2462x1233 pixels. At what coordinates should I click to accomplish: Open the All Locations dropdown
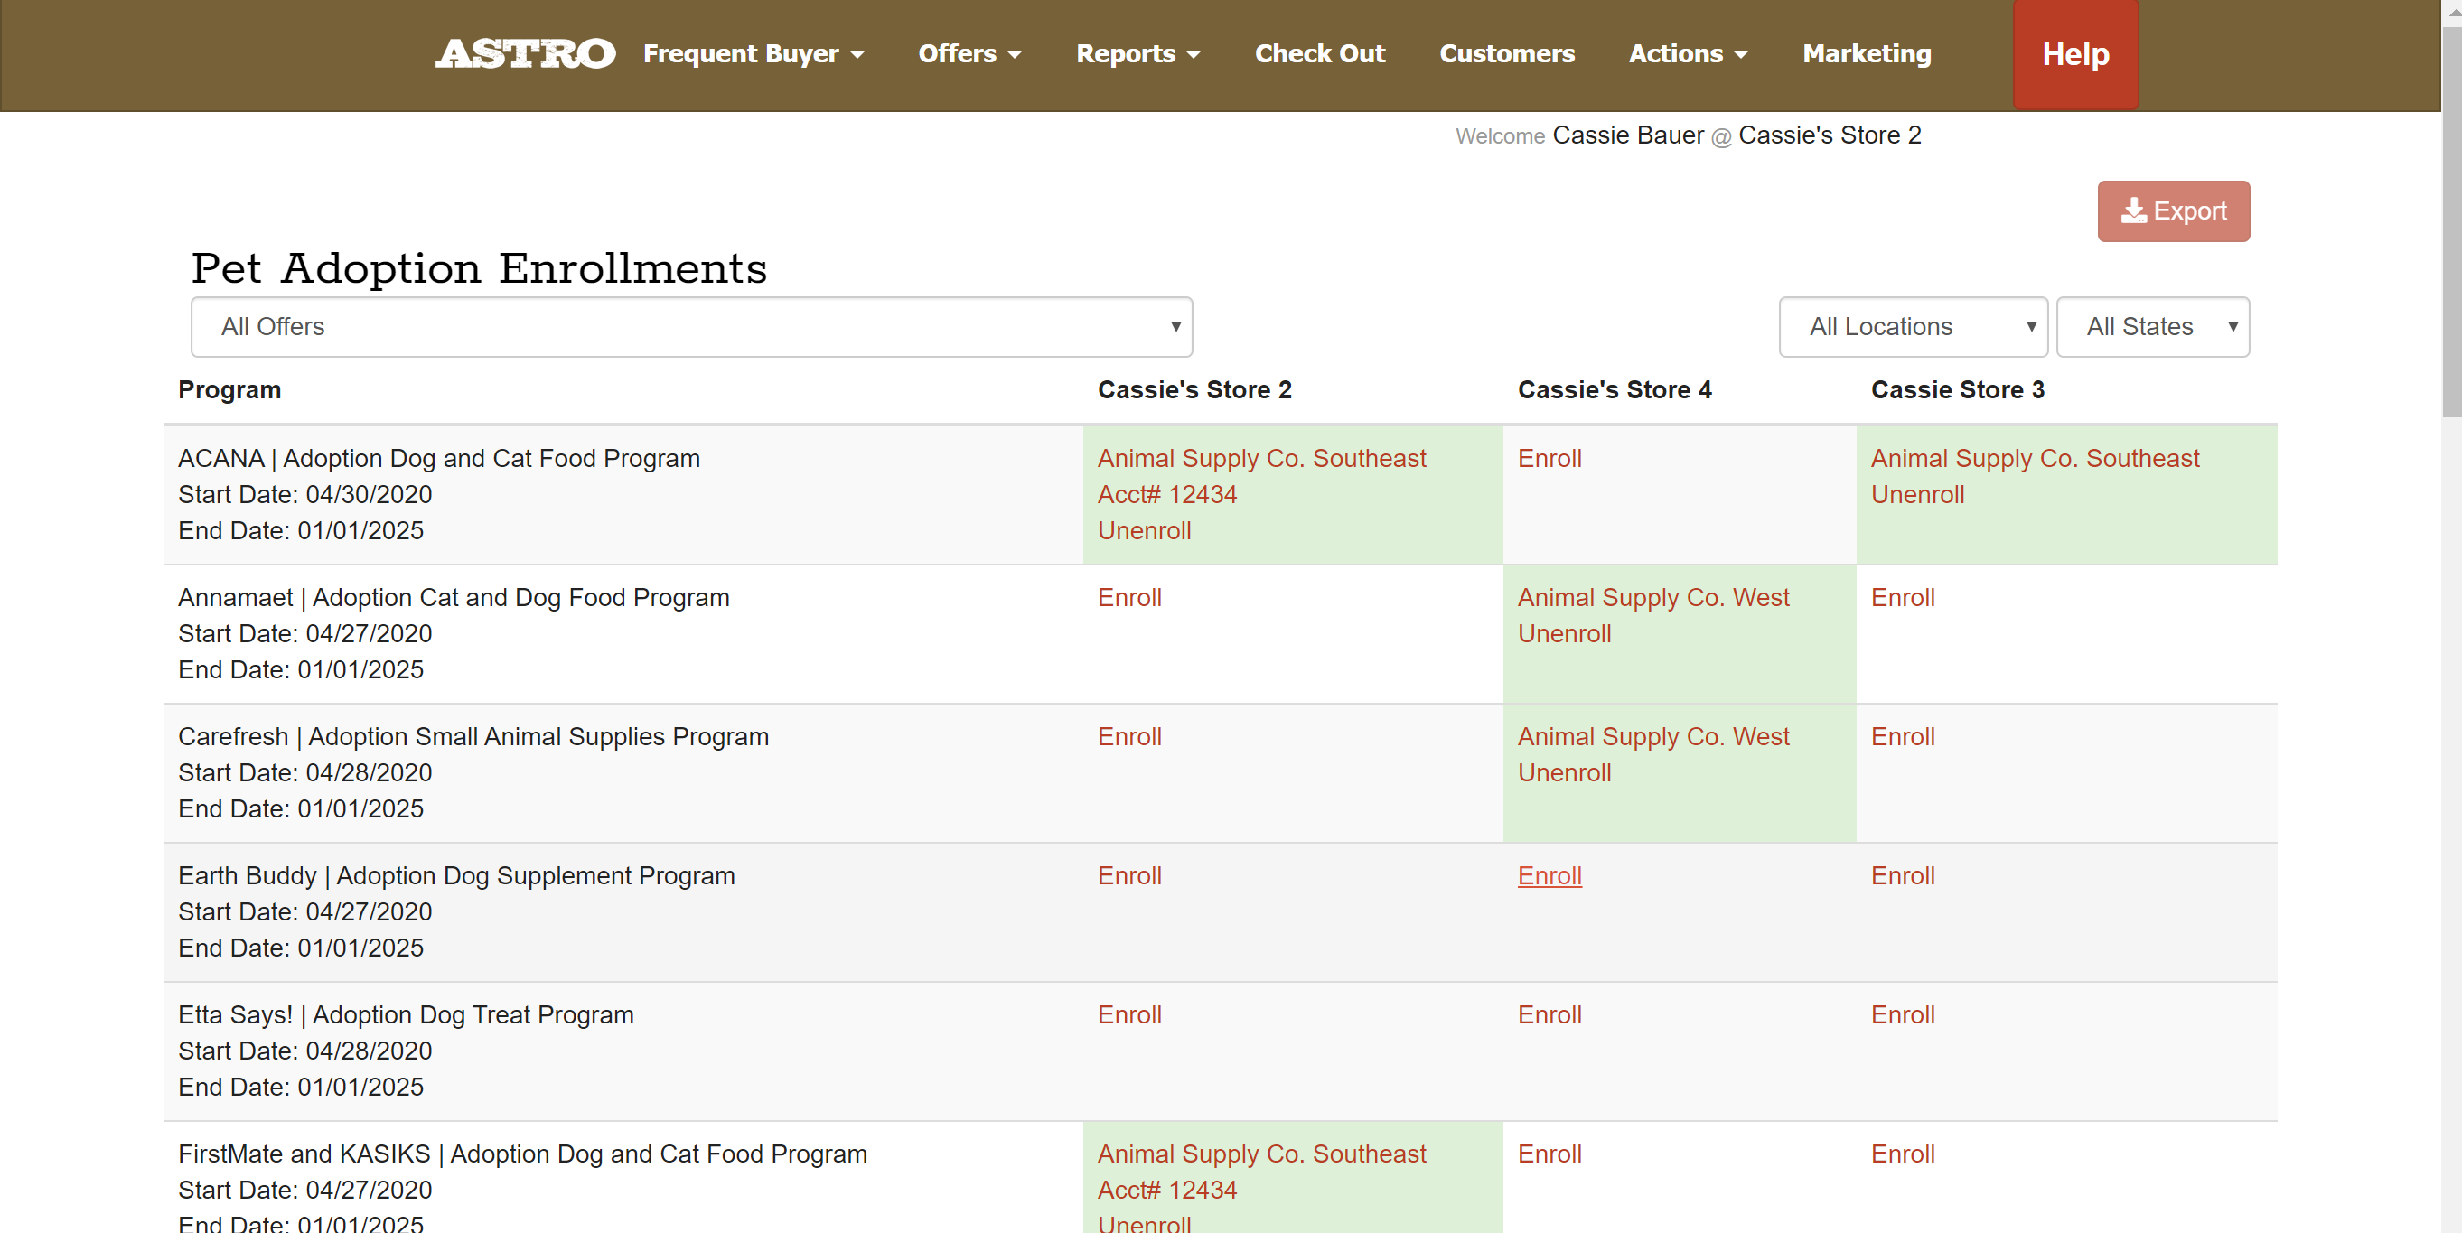[x=1913, y=327]
